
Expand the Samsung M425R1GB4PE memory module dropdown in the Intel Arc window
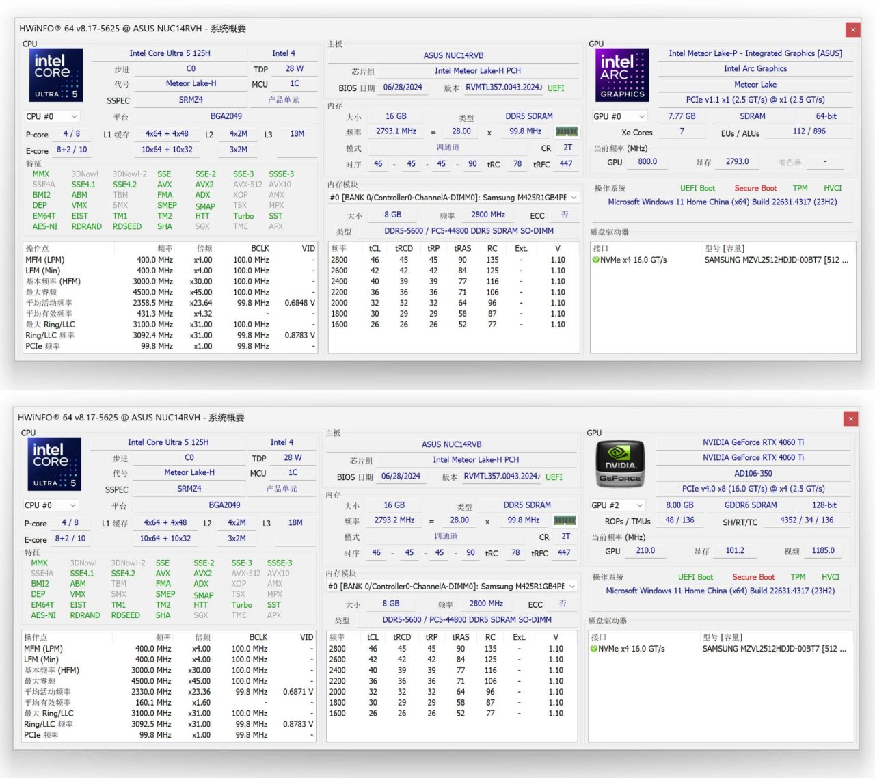[x=454, y=197]
